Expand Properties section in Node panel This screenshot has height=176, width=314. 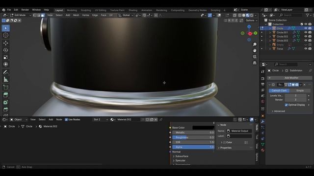click(x=225, y=148)
